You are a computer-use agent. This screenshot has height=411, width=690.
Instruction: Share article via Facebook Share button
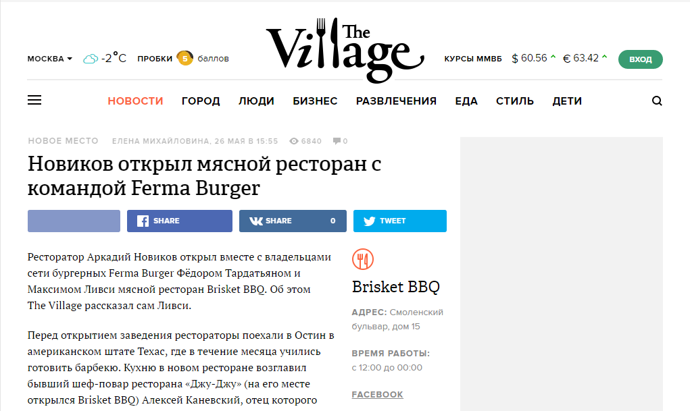pos(180,221)
